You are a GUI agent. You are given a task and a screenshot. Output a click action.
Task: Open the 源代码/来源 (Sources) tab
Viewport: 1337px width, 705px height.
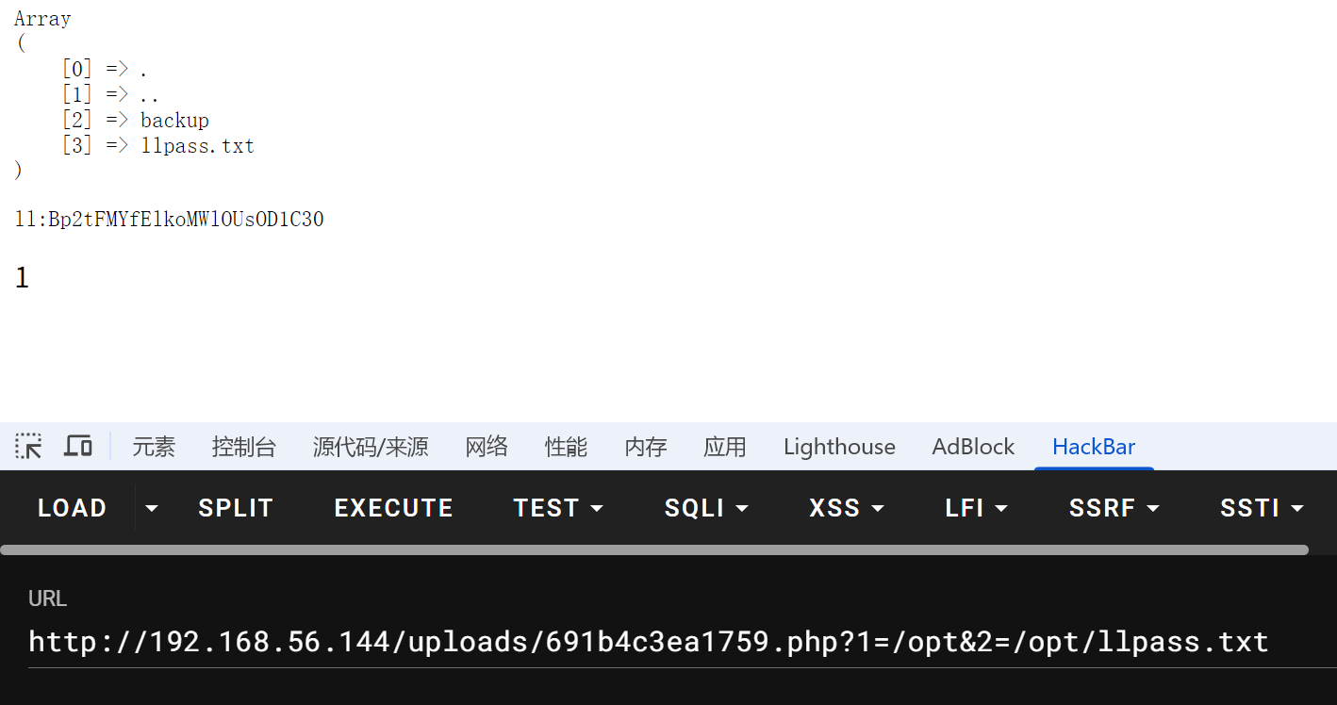(371, 447)
